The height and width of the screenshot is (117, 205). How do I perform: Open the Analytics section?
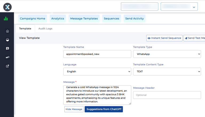(58, 19)
